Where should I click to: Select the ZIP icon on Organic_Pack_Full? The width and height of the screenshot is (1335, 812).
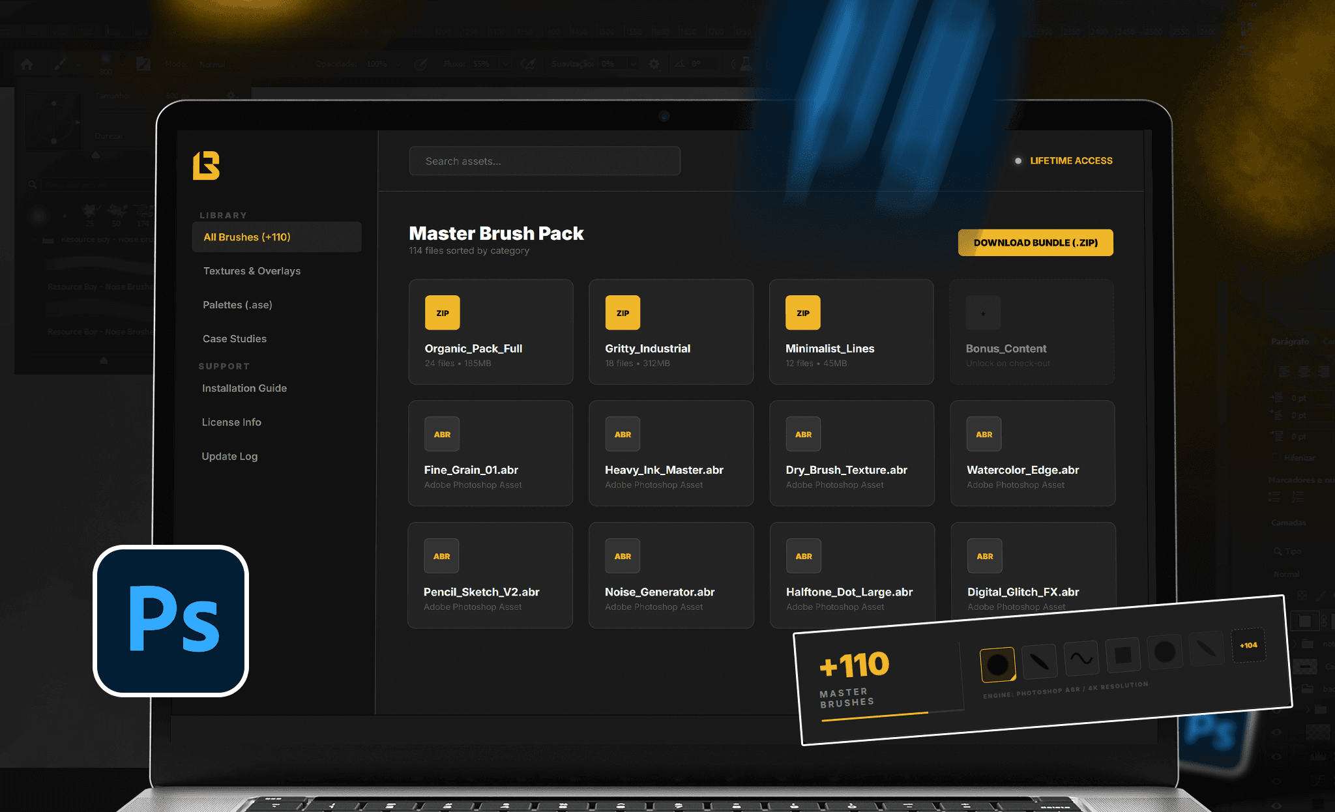point(442,312)
